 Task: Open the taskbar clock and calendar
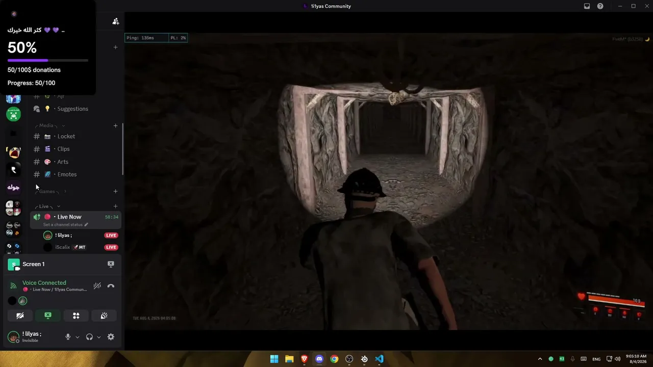tap(636, 359)
